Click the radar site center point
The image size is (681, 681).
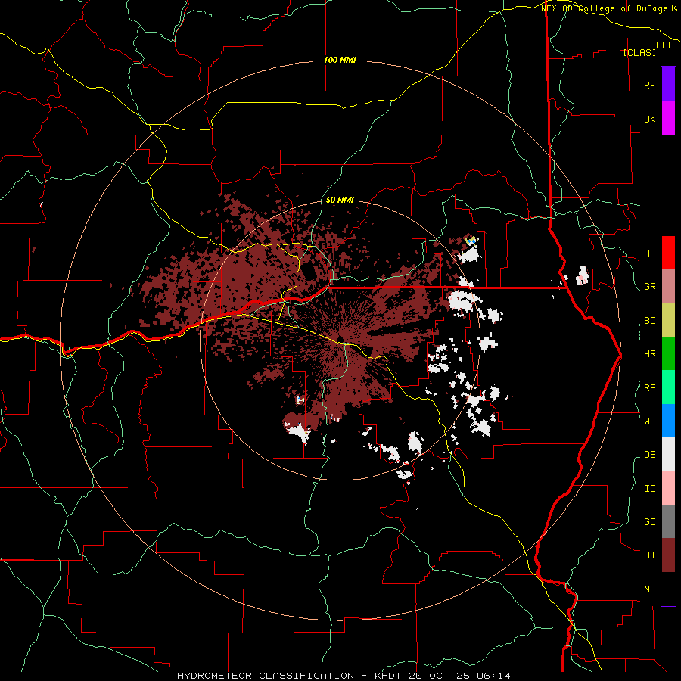340,340
